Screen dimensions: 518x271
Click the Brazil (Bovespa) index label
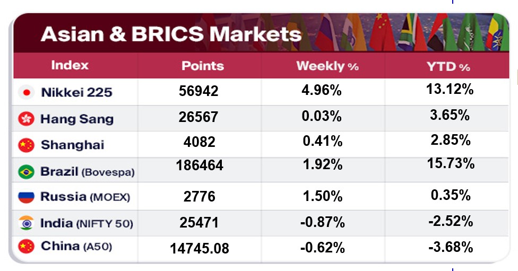click(x=87, y=172)
